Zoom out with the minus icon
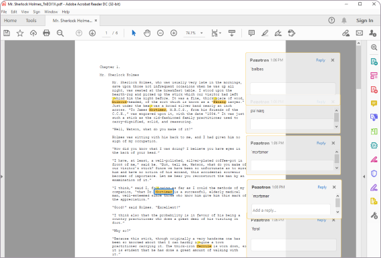The width and height of the screenshot is (381, 258). point(160,33)
